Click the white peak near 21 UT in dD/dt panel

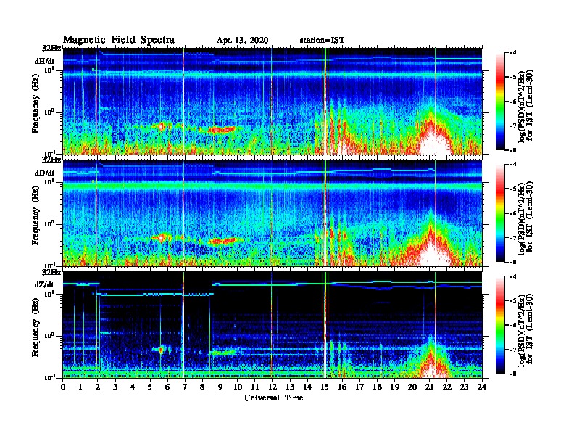(433, 253)
